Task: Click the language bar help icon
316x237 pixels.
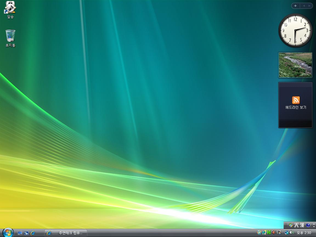Action: pos(308,225)
